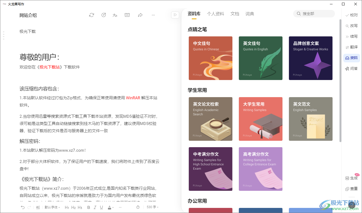
Task: Open the 大小 font size icon
Action: tap(115, 15)
